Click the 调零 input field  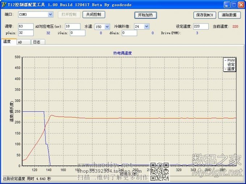pos(25,26)
